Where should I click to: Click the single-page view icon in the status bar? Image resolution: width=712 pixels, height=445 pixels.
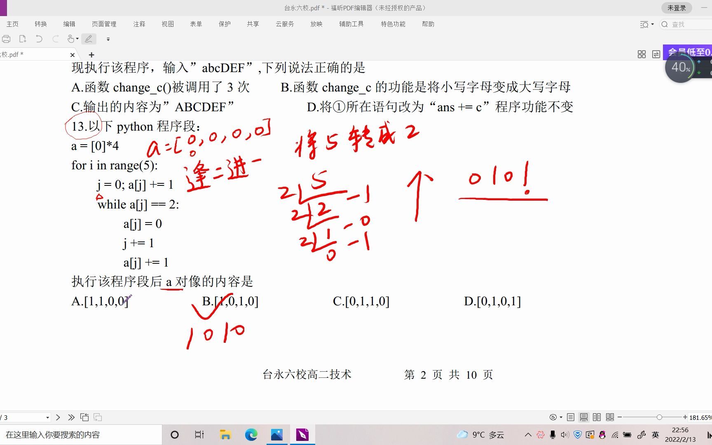coord(571,417)
